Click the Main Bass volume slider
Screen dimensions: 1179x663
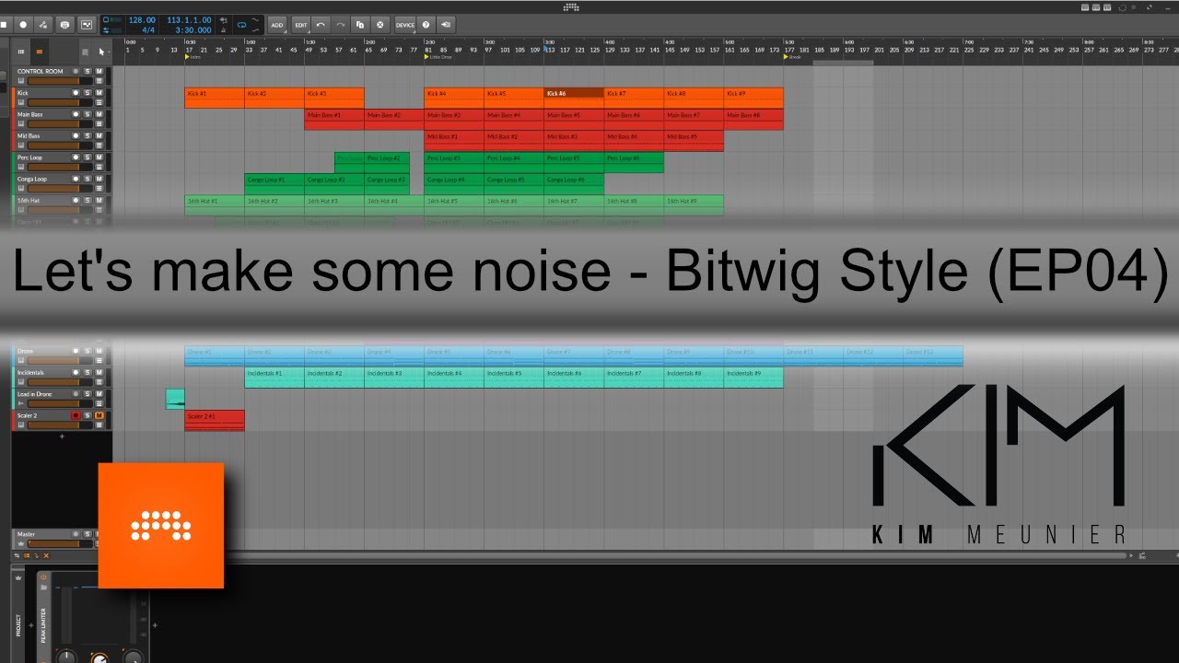coord(60,124)
